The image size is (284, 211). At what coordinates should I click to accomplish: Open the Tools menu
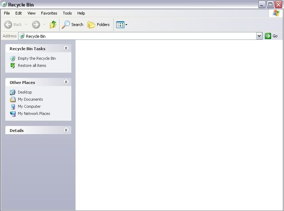(67, 13)
